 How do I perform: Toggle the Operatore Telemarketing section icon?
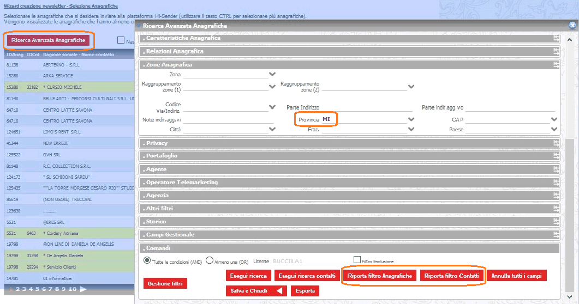click(556, 183)
